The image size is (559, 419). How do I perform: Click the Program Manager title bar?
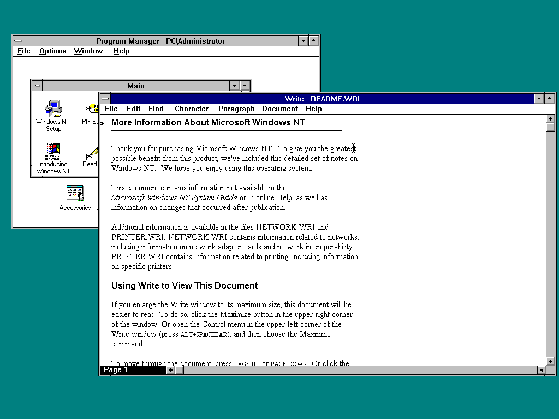click(x=160, y=40)
